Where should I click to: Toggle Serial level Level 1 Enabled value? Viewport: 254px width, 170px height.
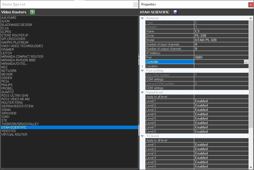click(x=221, y=101)
